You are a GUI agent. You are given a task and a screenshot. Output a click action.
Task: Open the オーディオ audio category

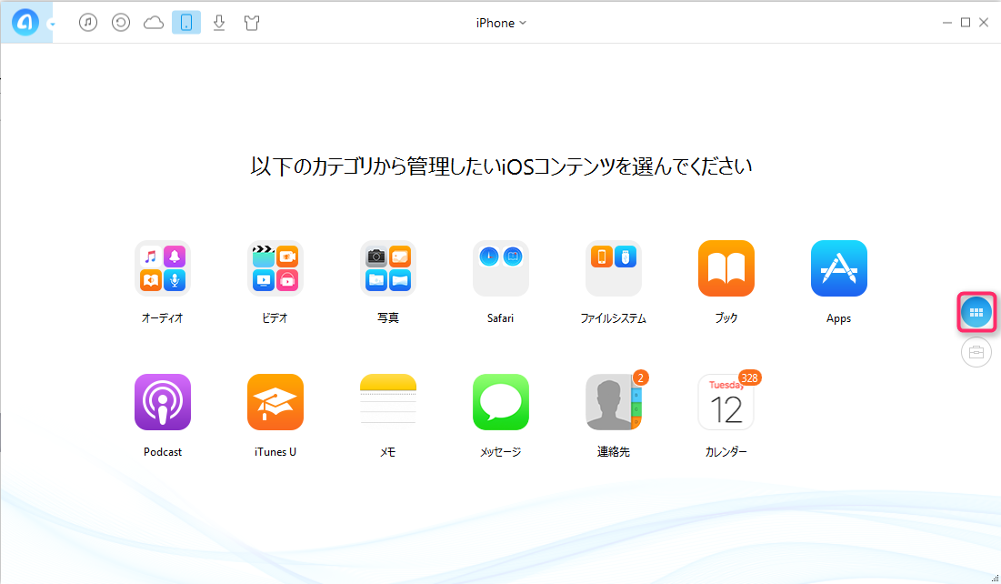pyautogui.click(x=162, y=268)
